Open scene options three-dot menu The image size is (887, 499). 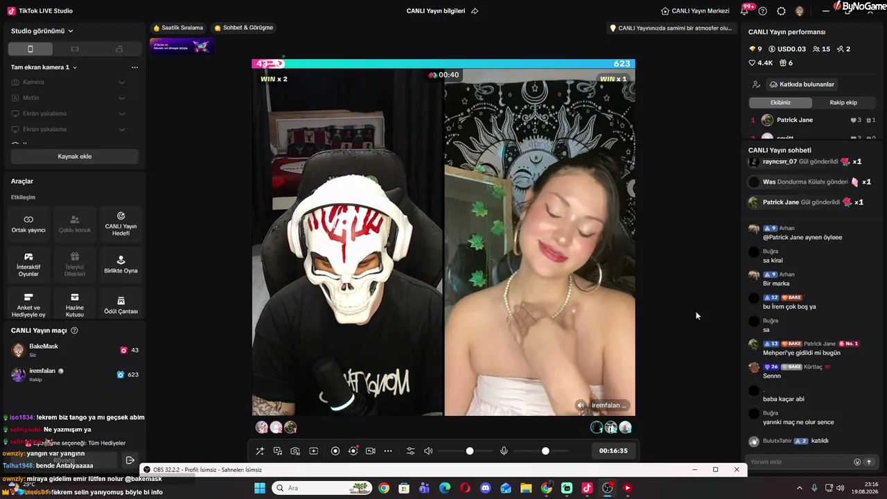pyautogui.click(x=134, y=67)
